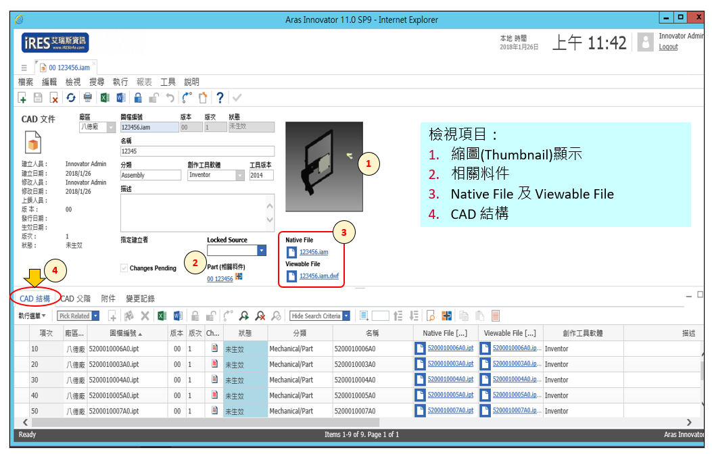Undo changes using the curved arrow icon
The image size is (712, 454).
pos(170,97)
